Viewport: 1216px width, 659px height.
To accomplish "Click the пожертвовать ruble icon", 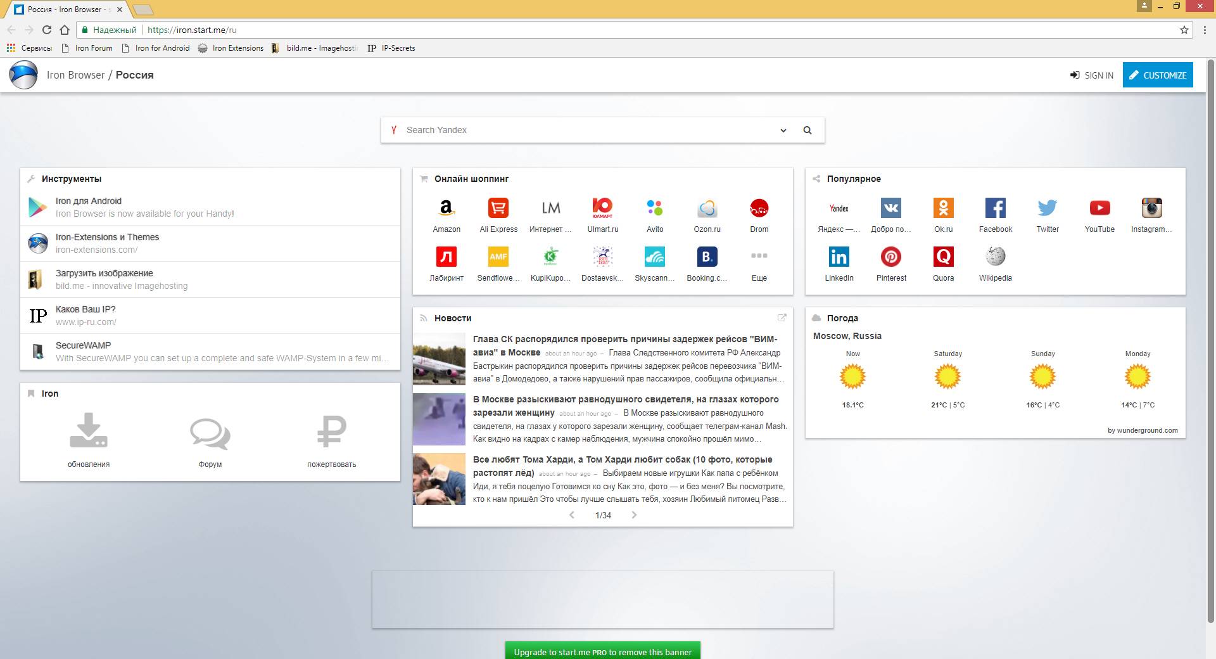I will click(x=332, y=432).
